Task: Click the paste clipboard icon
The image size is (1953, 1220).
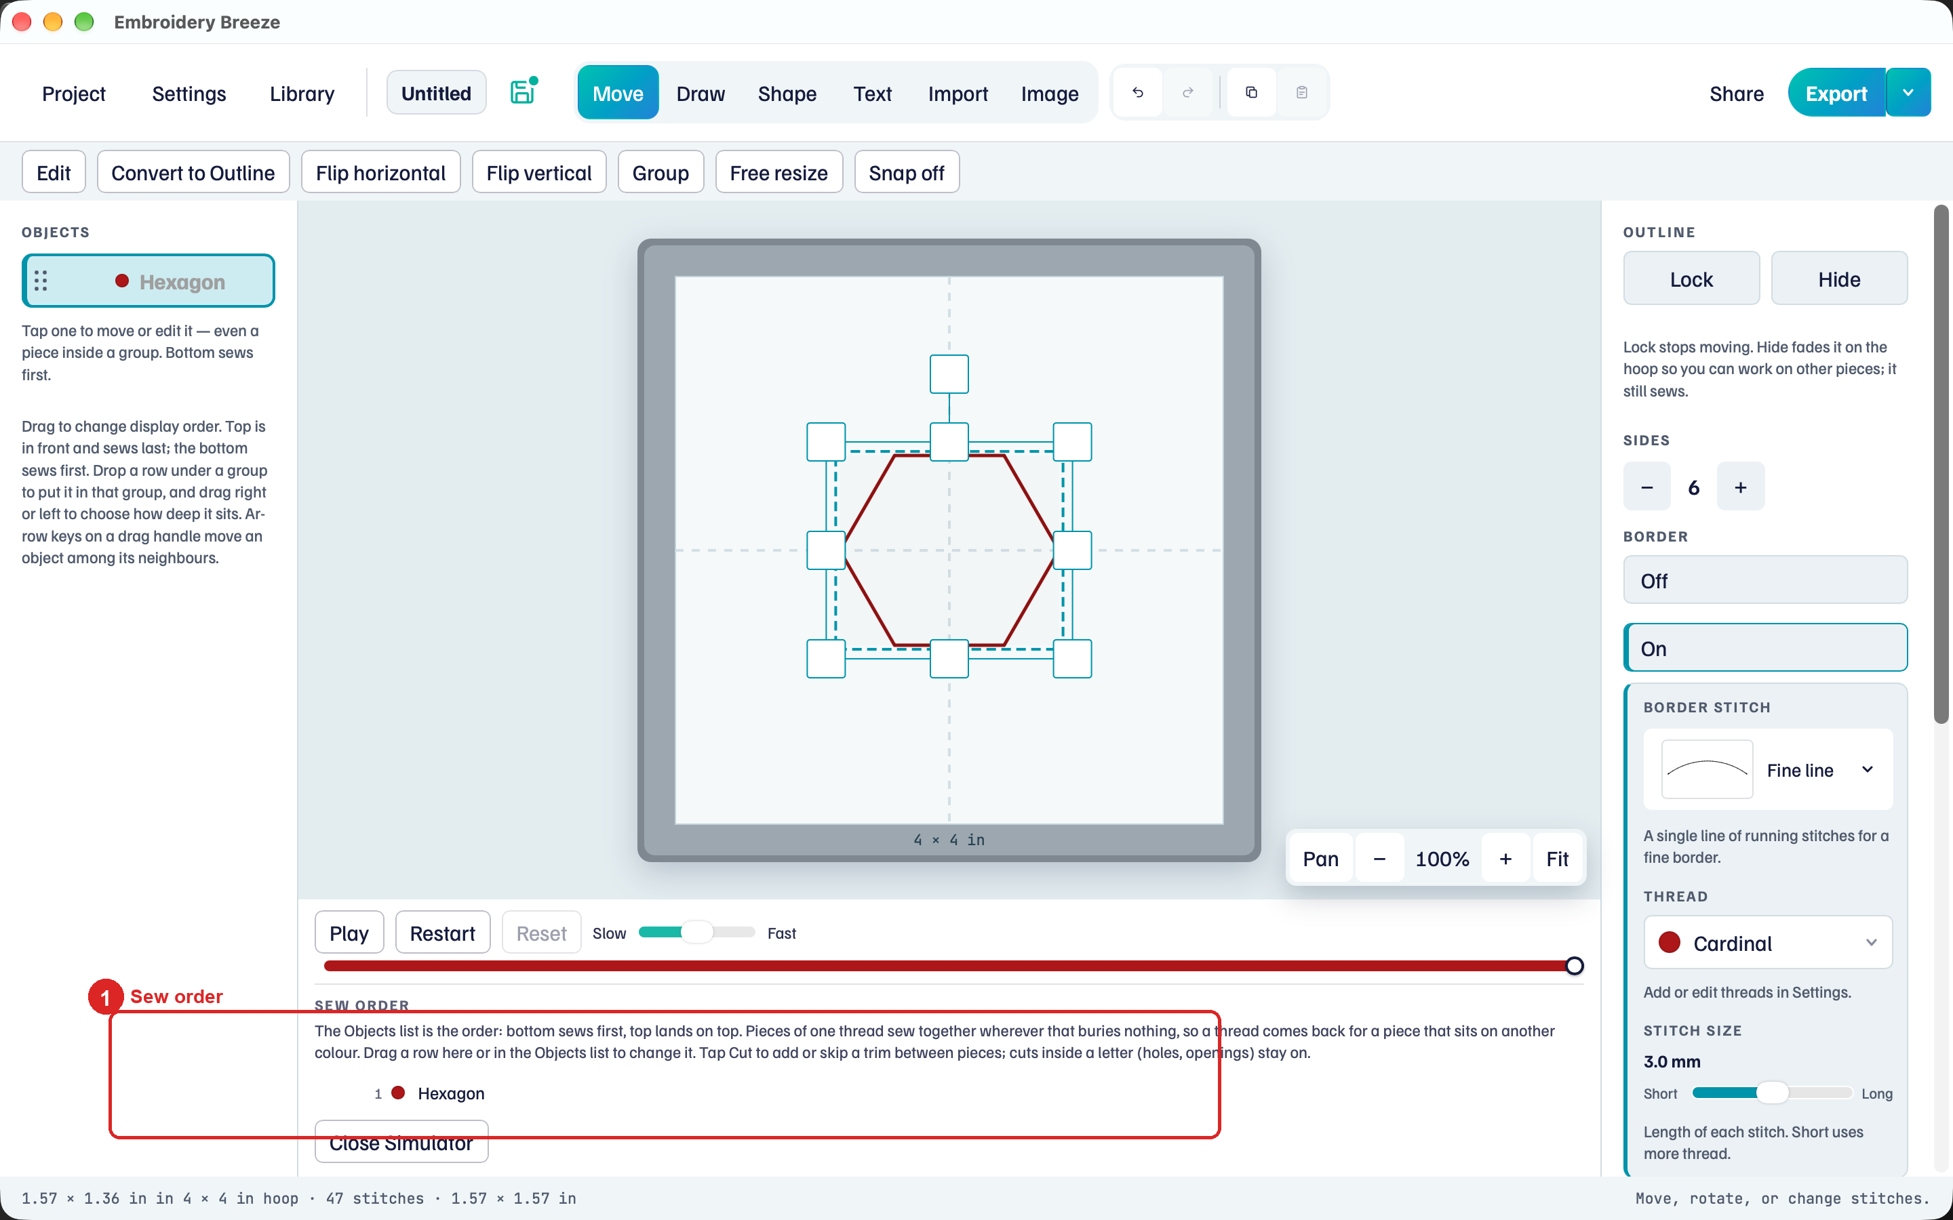Action: click(x=1302, y=92)
